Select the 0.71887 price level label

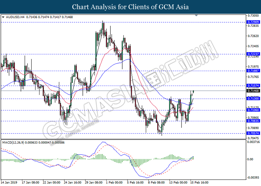pyautogui.click(x=253, y=71)
